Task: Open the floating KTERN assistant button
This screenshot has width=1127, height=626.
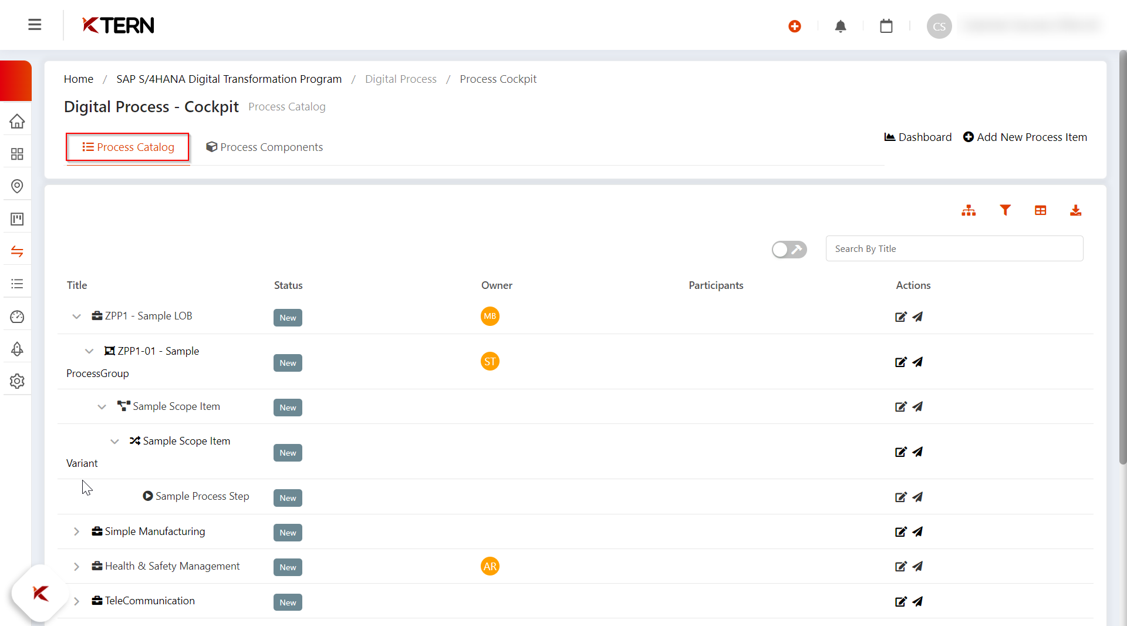Action: pyautogui.click(x=41, y=593)
